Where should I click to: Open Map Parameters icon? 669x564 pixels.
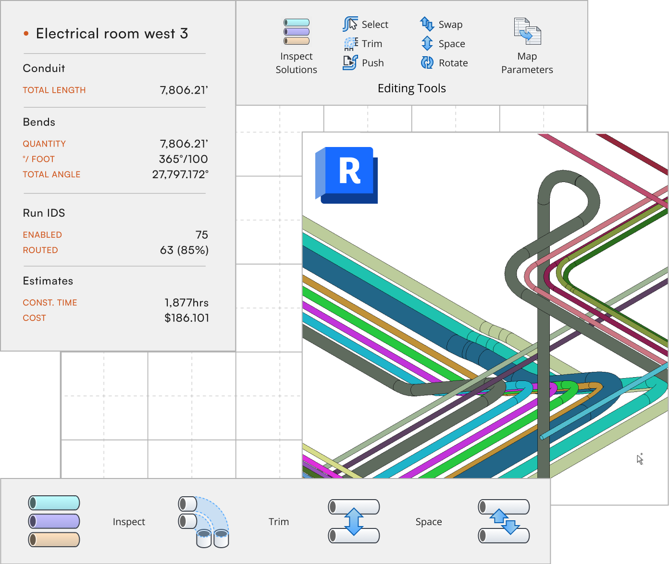pos(527,31)
